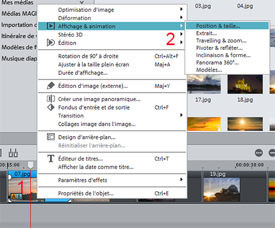Select Affichage & animation entry
The height and width of the screenshot is (228, 275).
pyautogui.click(x=112, y=26)
